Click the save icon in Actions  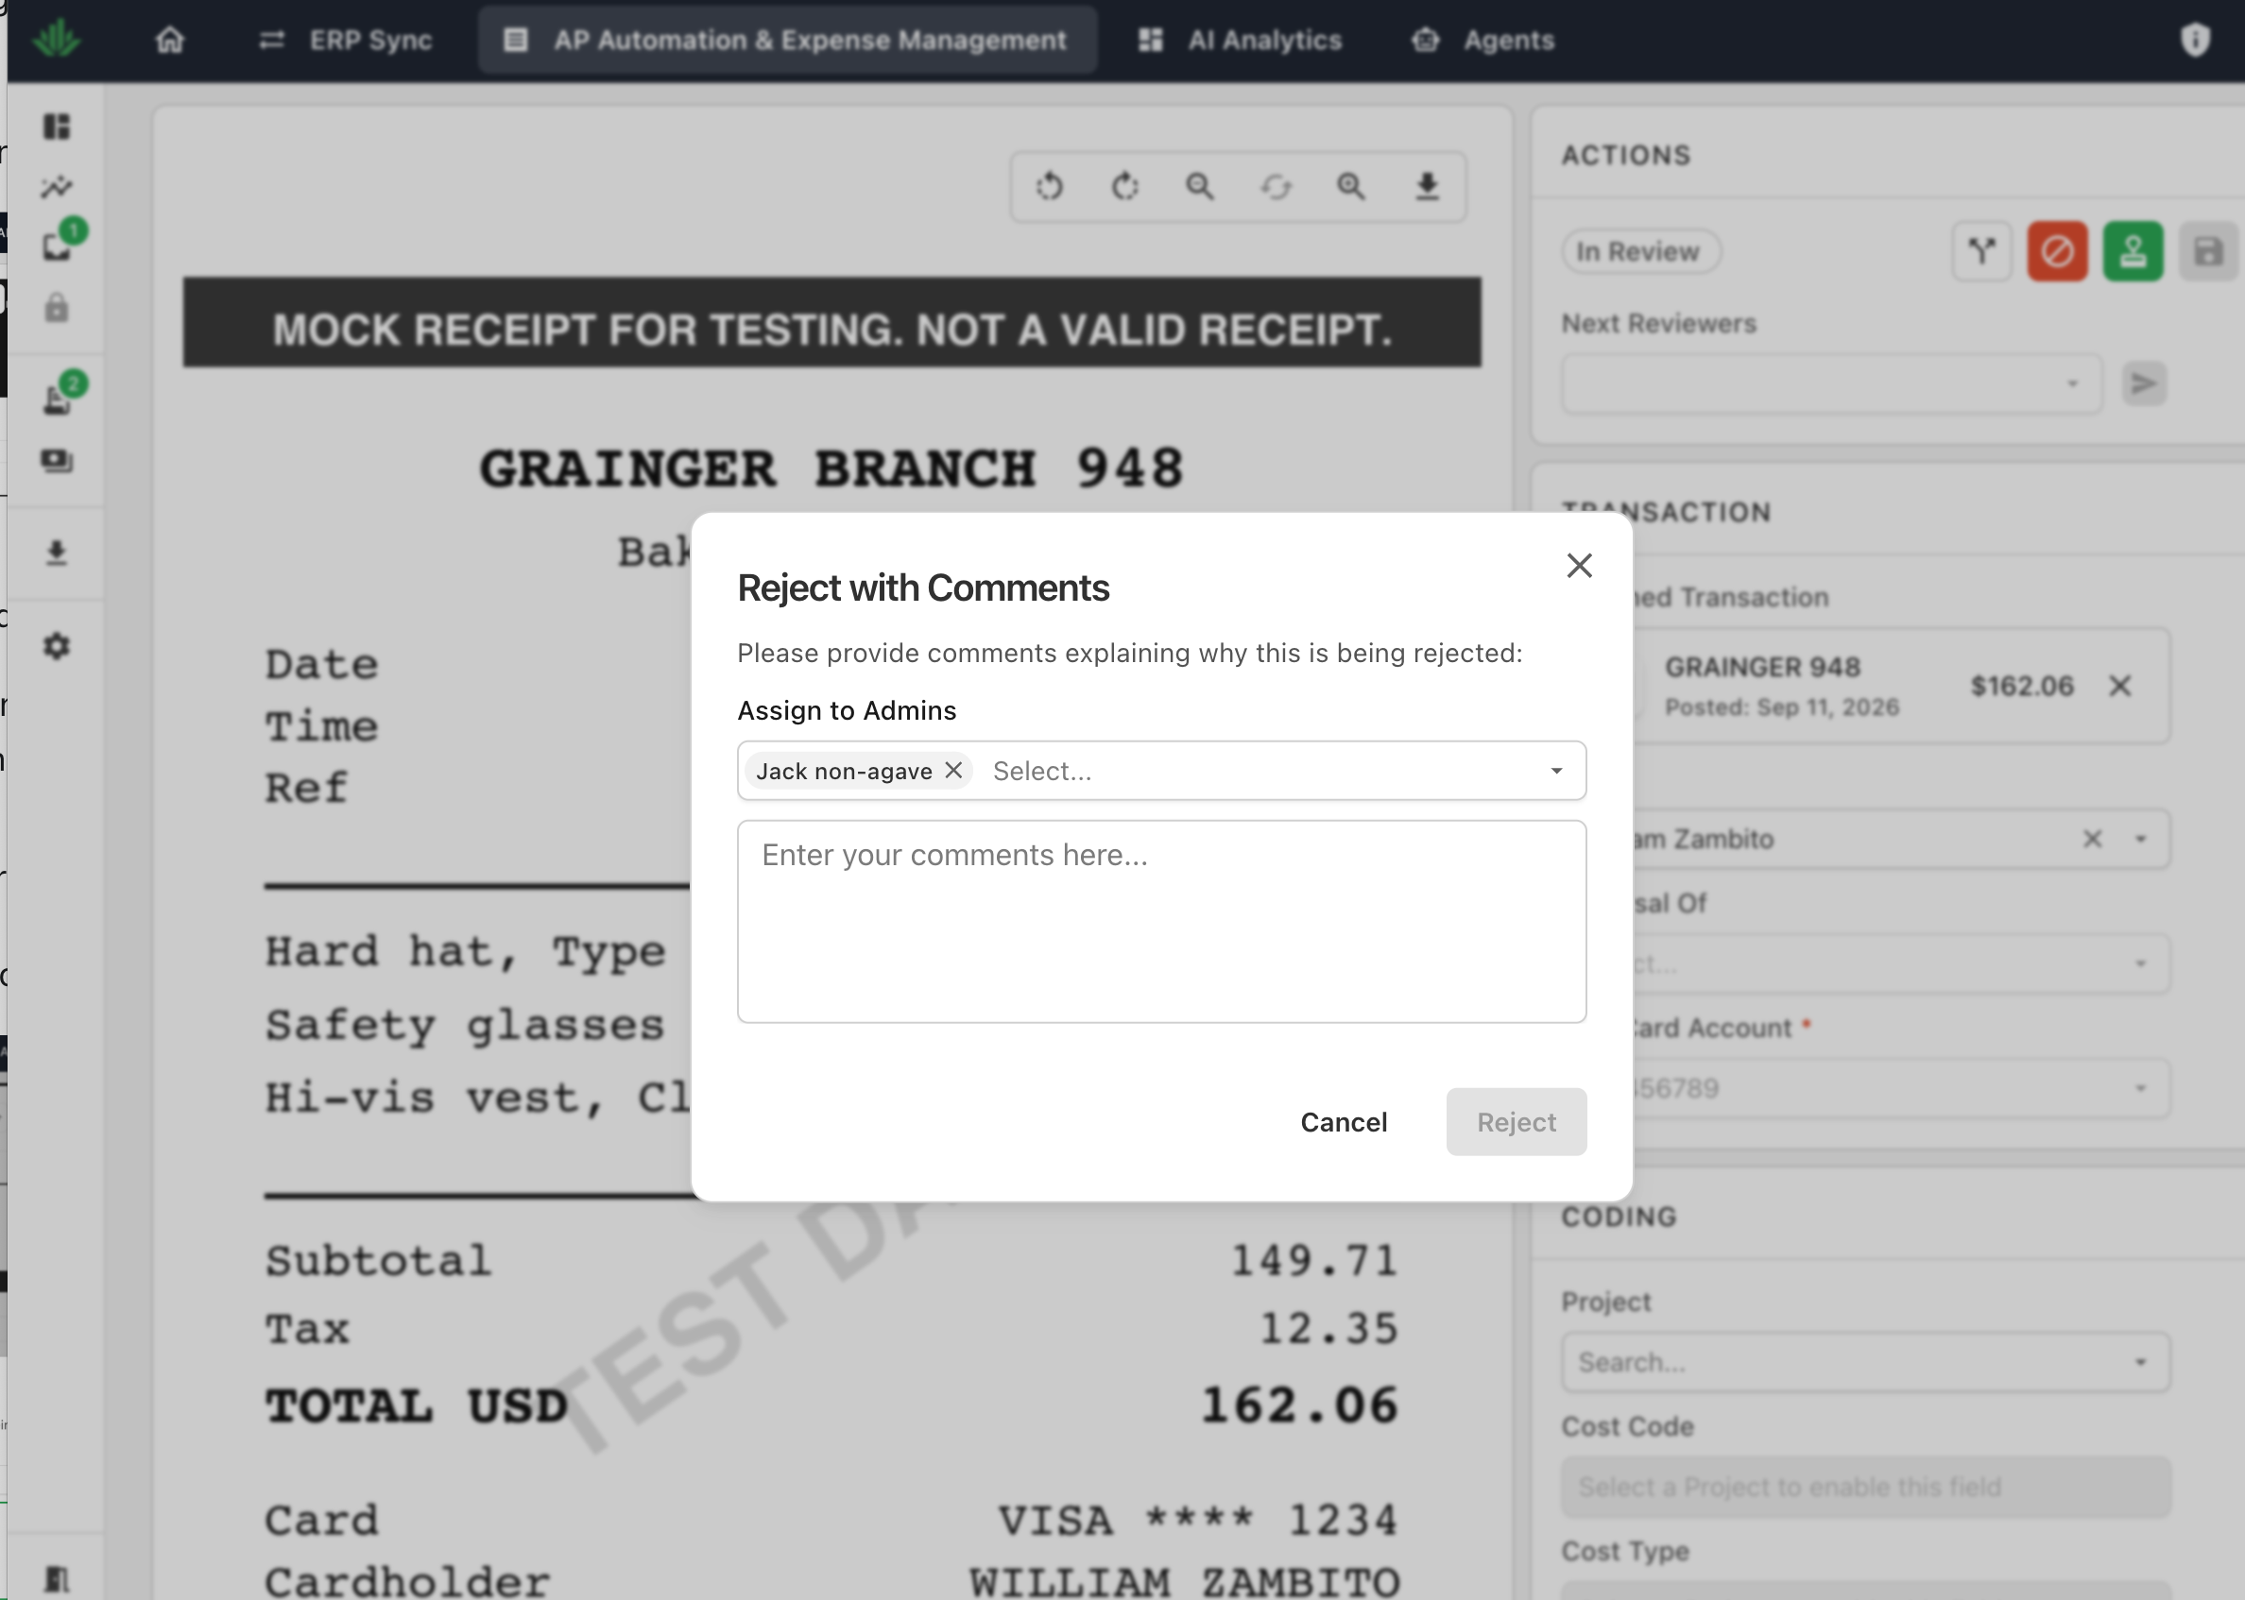[2208, 251]
